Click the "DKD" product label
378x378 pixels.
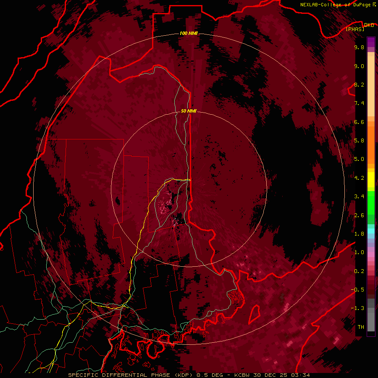(369, 25)
